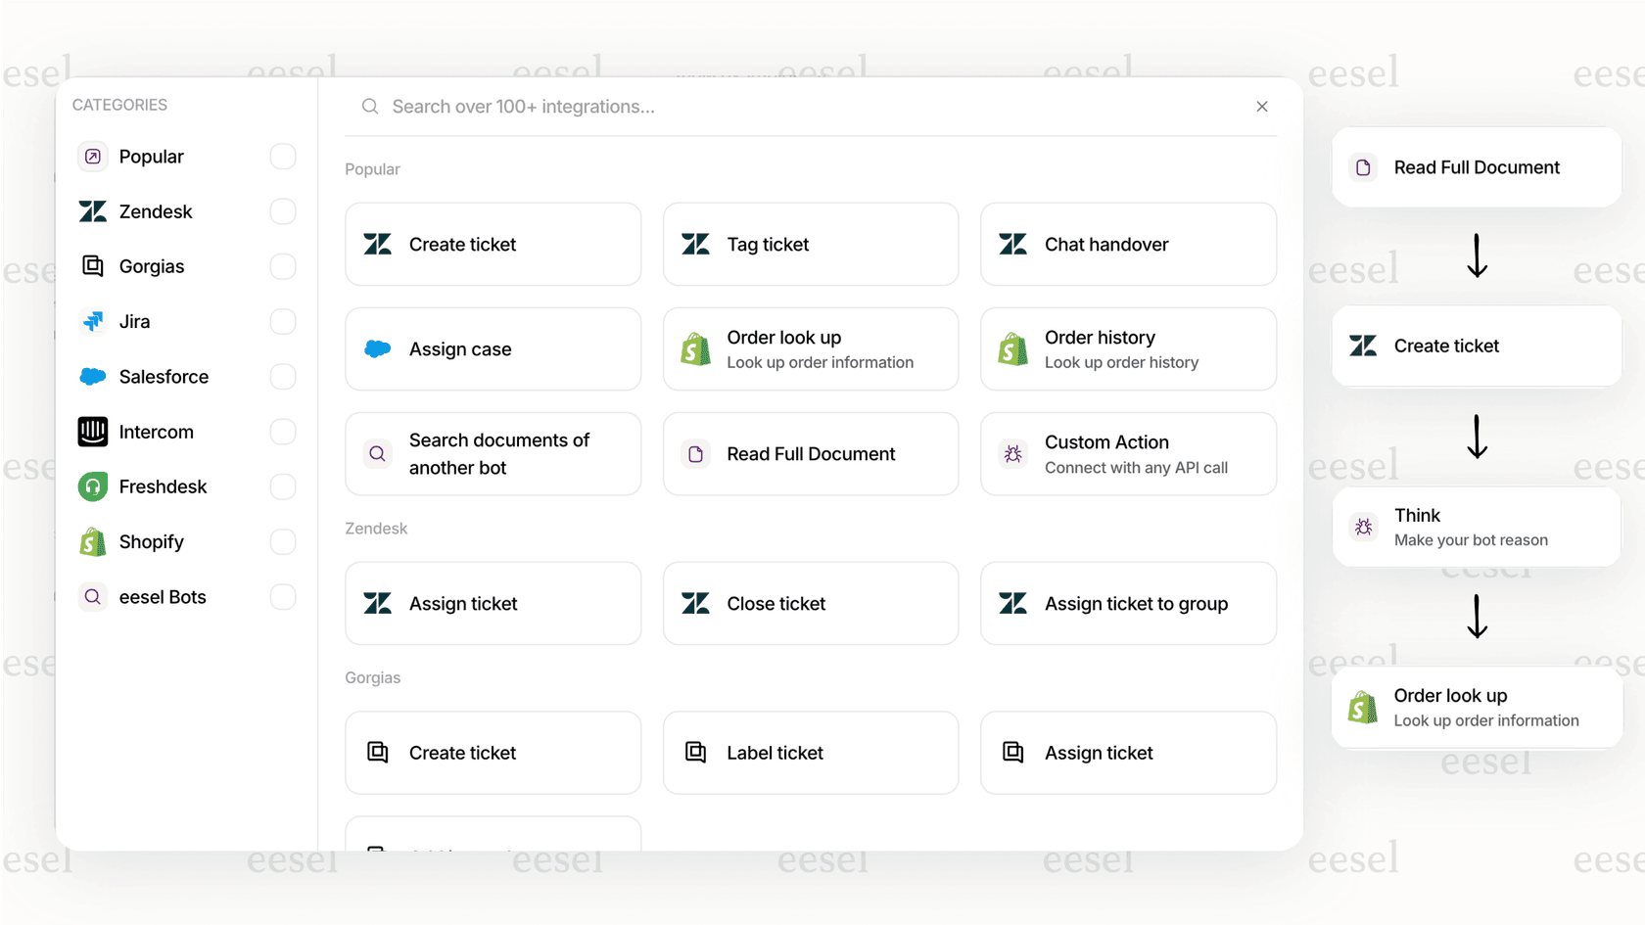Click the Read Full Document step in the workflow

coord(1476,167)
